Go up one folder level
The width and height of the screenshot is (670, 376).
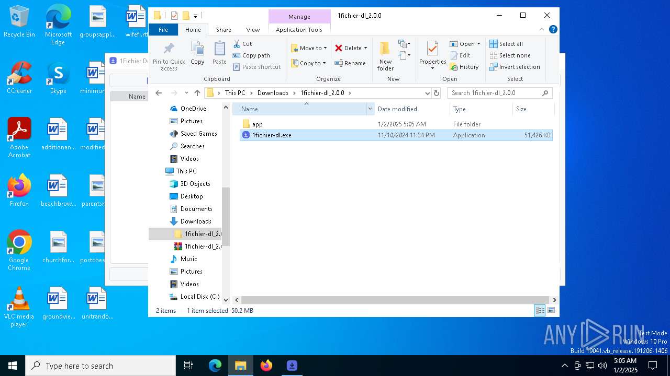tap(197, 93)
